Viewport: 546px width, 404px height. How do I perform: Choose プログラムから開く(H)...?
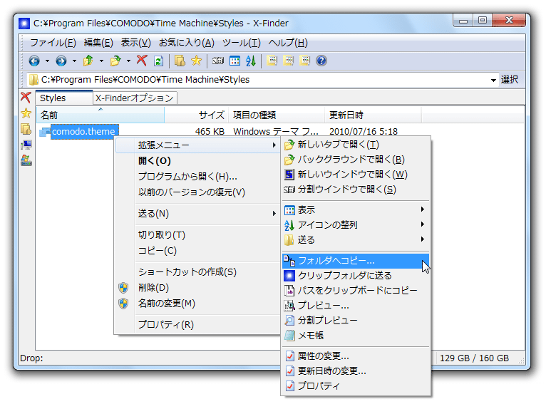click(x=197, y=177)
